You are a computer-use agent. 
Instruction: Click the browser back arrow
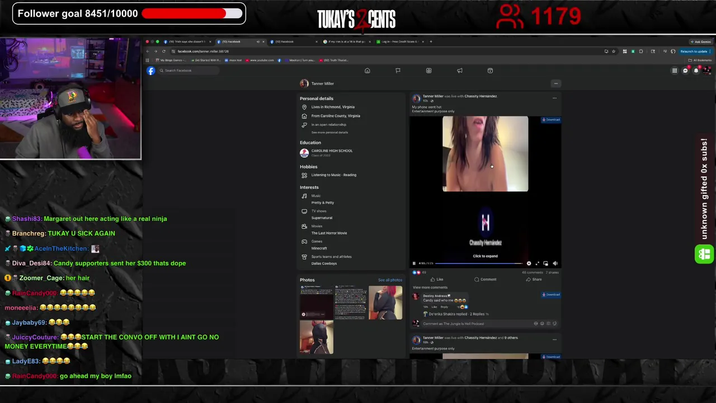tap(148, 51)
